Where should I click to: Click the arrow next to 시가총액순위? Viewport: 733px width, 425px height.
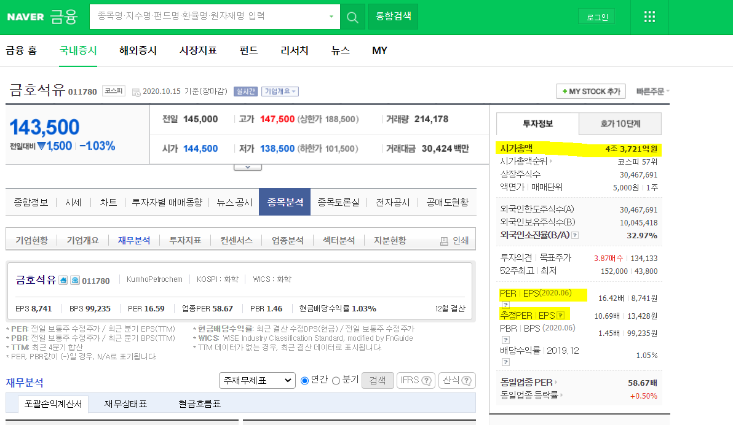pyautogui.click(x=551, y=161)
